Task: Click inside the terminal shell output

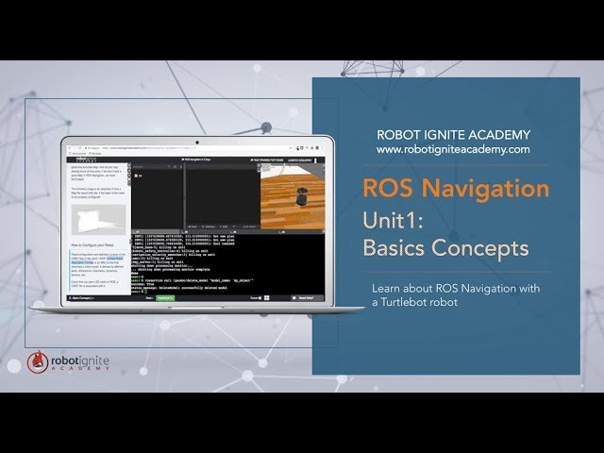Action: [x=228, y=264]
